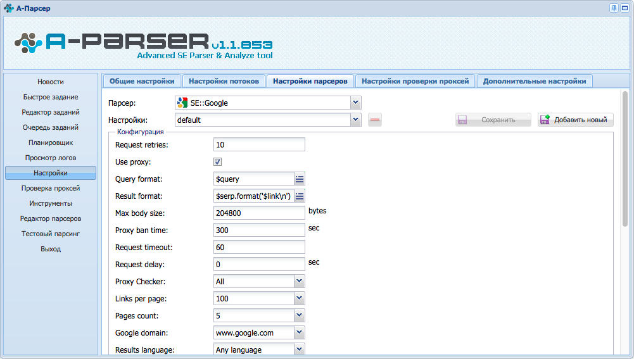Click the Request timeout field

259,247
